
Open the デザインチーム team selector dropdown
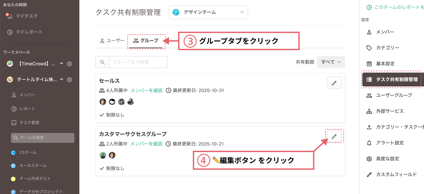point(208,12)
